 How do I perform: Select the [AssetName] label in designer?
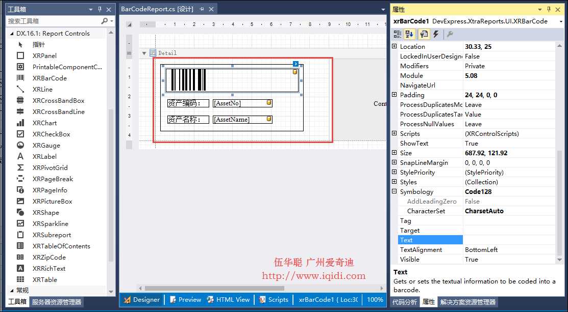[242, 120]
